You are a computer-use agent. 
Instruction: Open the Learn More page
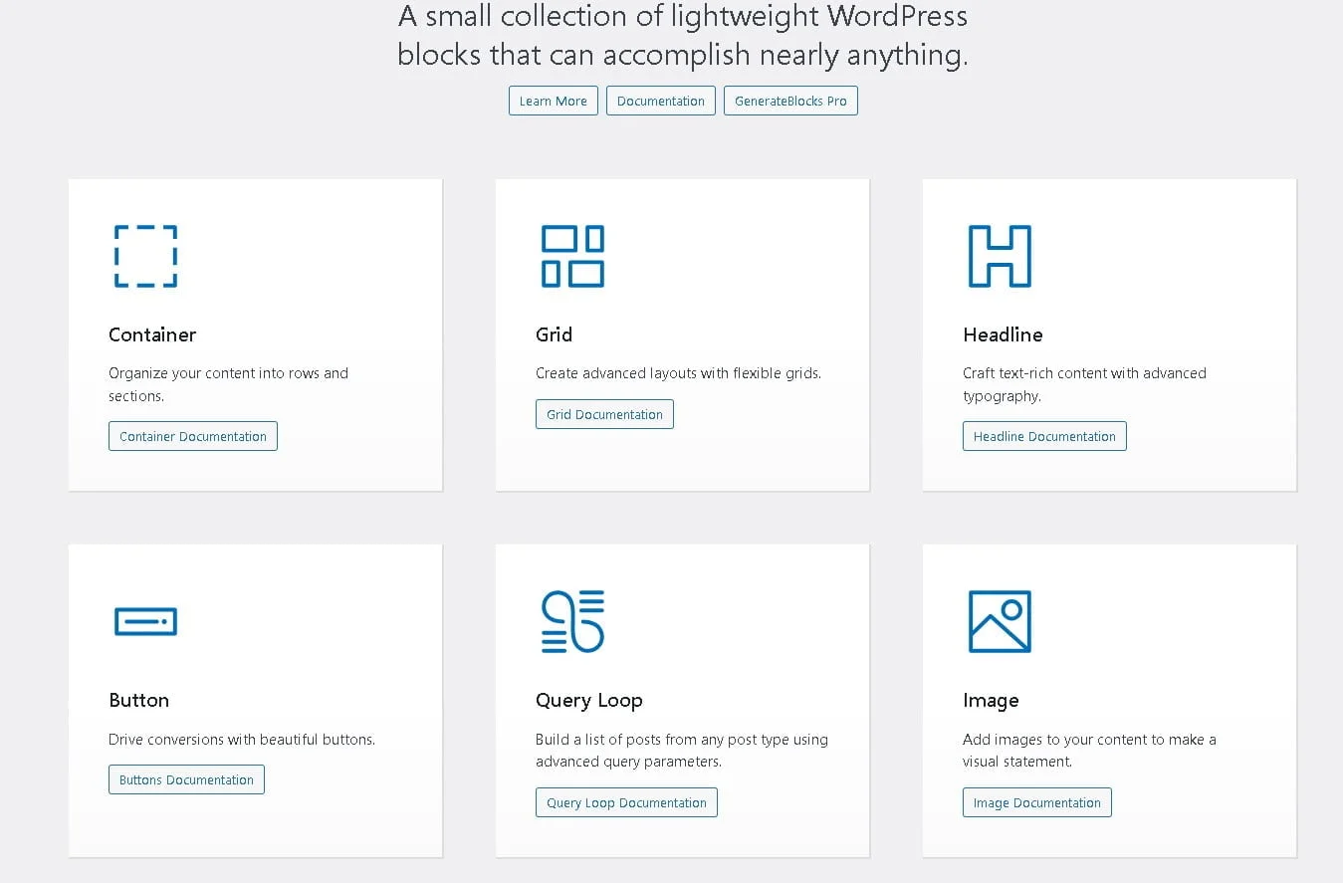point(553,101)
